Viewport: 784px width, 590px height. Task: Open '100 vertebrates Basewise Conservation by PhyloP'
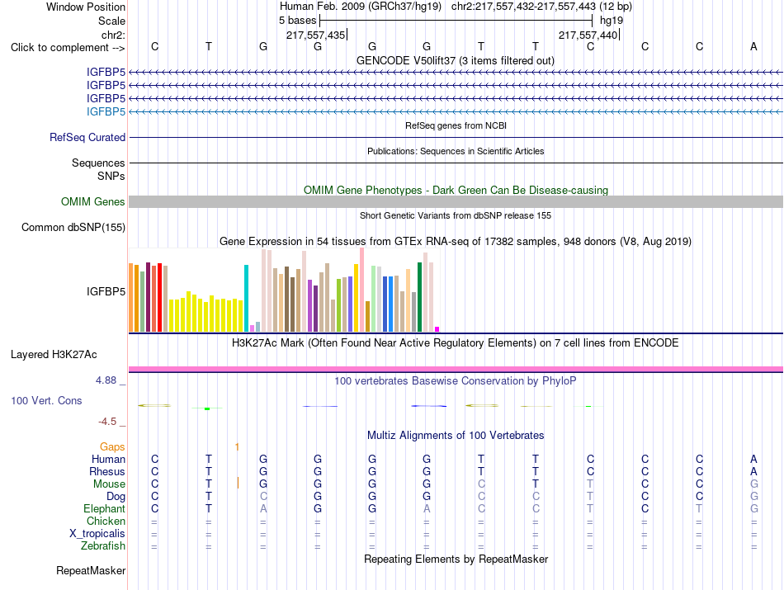click(x=455, y=381)
